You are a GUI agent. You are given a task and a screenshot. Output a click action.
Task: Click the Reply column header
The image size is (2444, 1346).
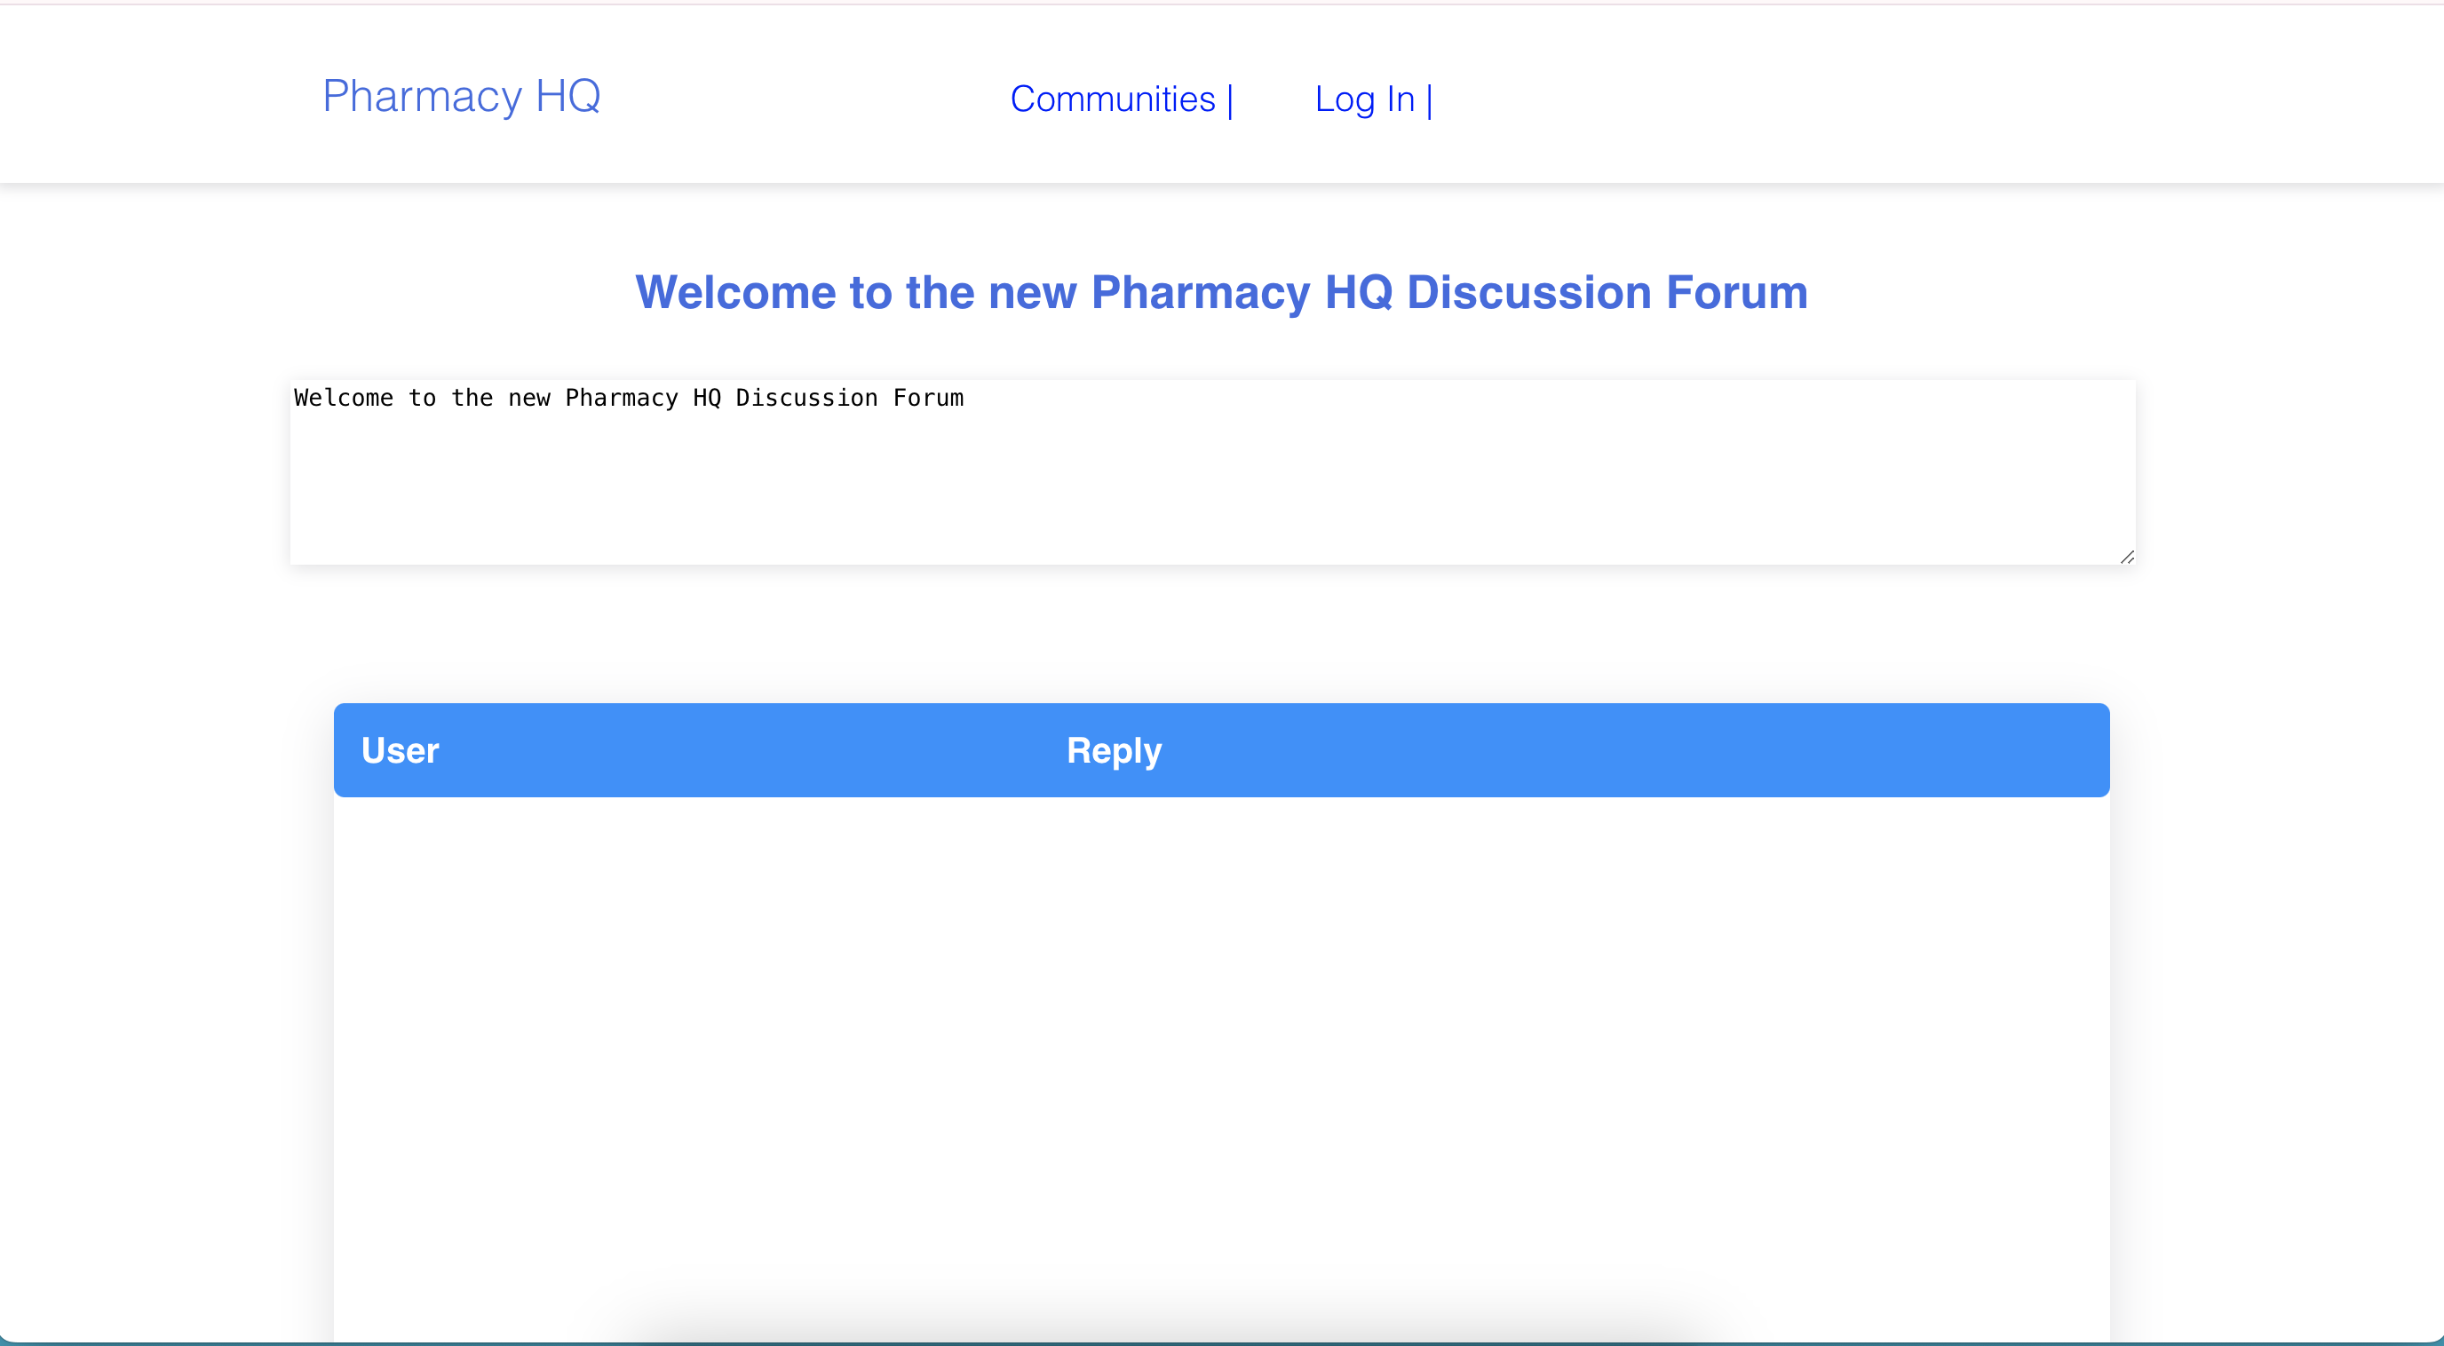click(1114, 750)
